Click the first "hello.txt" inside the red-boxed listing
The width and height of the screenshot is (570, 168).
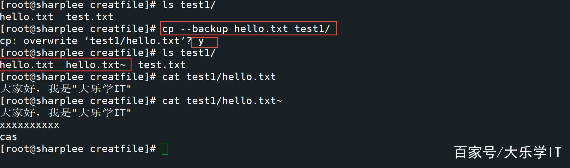pos(27,65)
